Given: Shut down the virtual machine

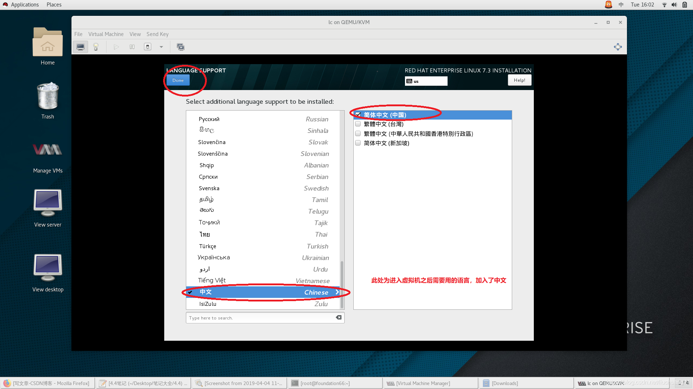Looking at the screenshot, I should tap(148, 47).
